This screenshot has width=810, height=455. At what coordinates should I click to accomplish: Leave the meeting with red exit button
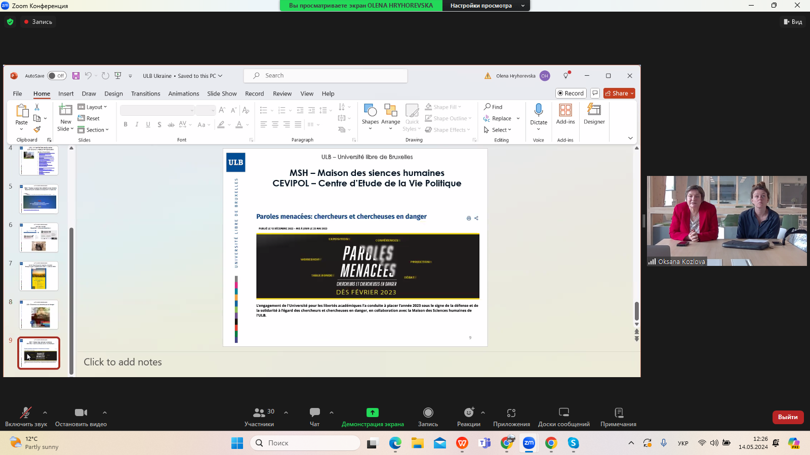(788, 417)
